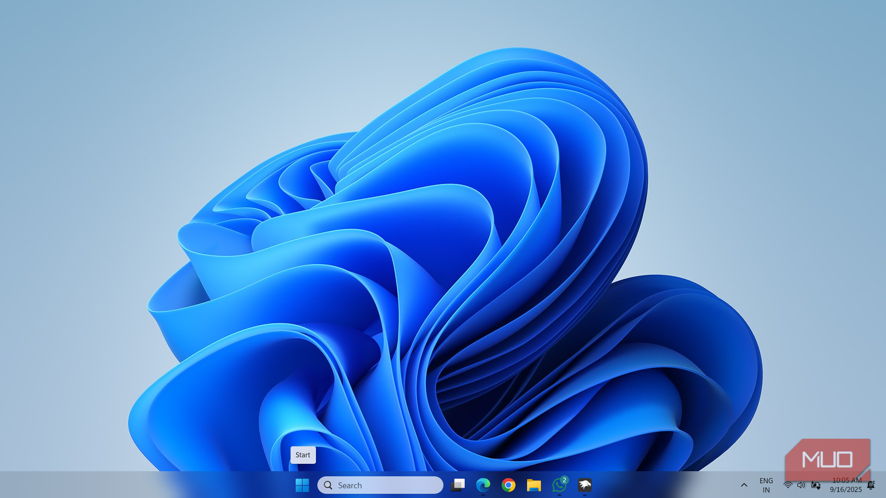This screenshot has width=886, height=498.
Task: Open WhatsApp showing 2 notifications
Action: (559, 485)
